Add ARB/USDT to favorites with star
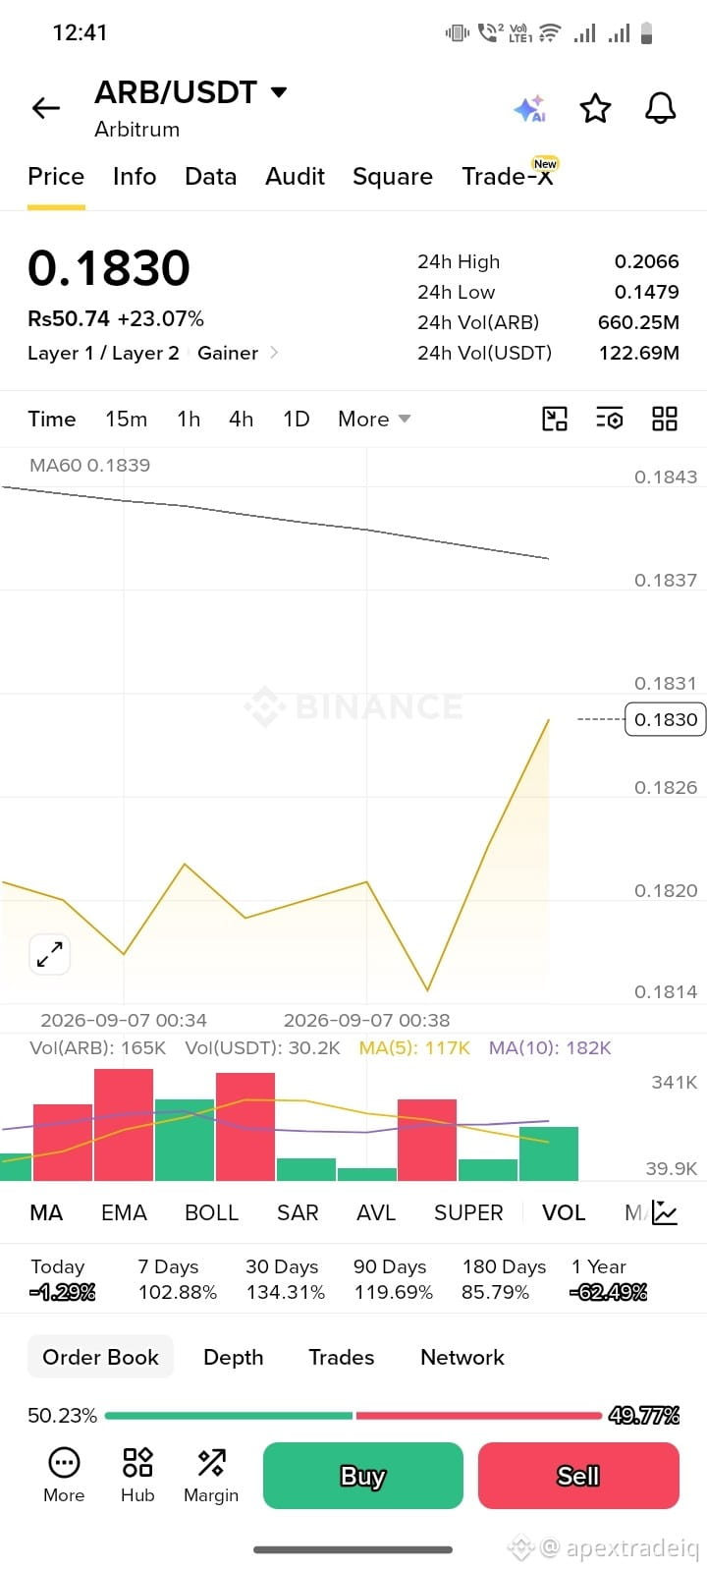707x1572 pixels. click(595, 108)
